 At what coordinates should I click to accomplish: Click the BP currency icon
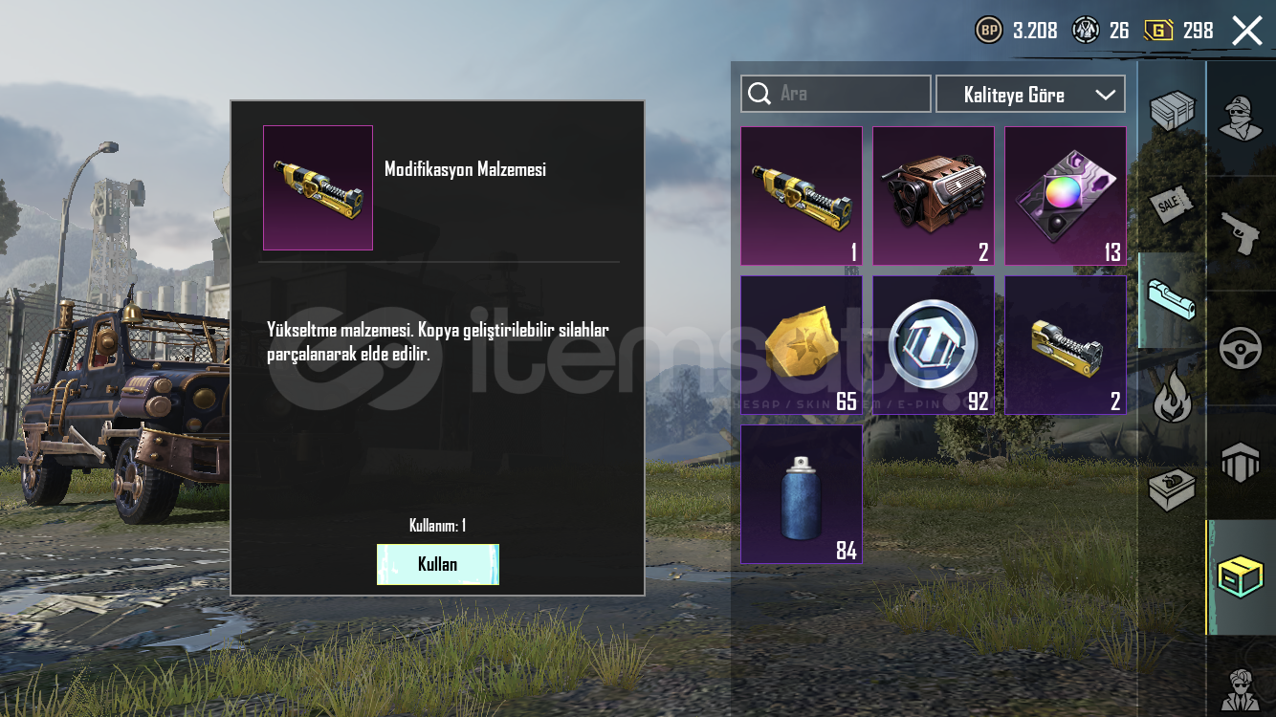click(989, 31)
